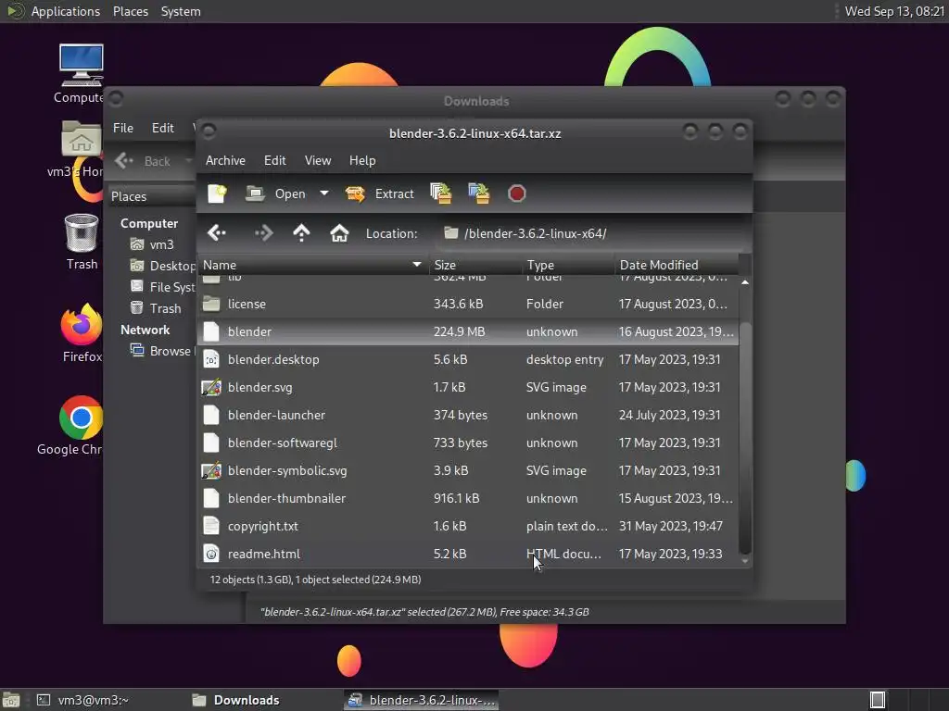Sort by the Type column header
The width and height of the screenshot is (949, 711).
click(x=568, y=265)
